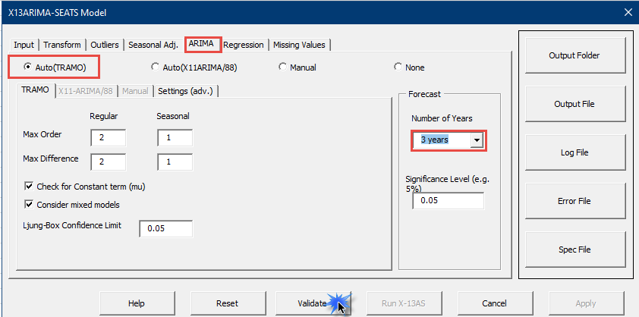Choose the Auto(X11ARIMA/88) option
The width and height of the screenshot is (639, 317).
click(156, 67)
